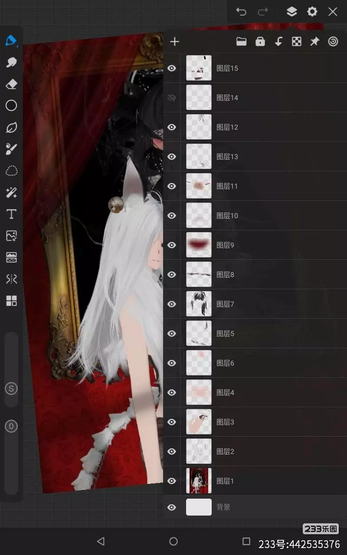Tap the O opacity button
The height and width of the screenshot is (555, 347).
(11, 427)
